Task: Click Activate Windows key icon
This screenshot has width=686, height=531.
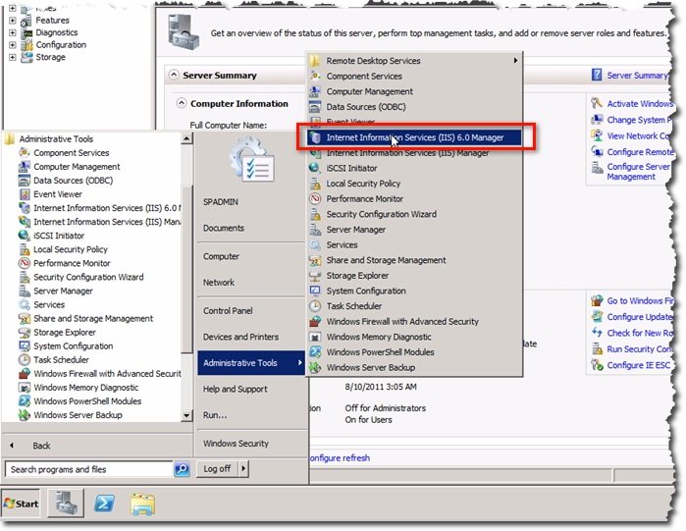Action: (x=597, y=103)
